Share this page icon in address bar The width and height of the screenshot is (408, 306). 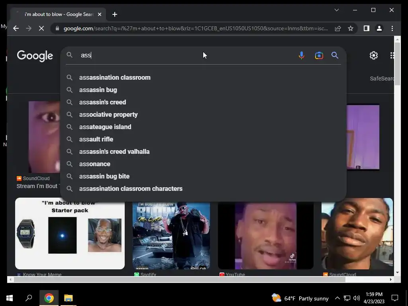coord(338,28)
